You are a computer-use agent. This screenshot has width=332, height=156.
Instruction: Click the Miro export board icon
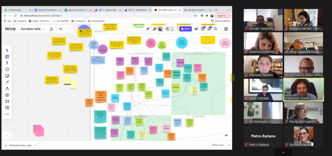51,29
